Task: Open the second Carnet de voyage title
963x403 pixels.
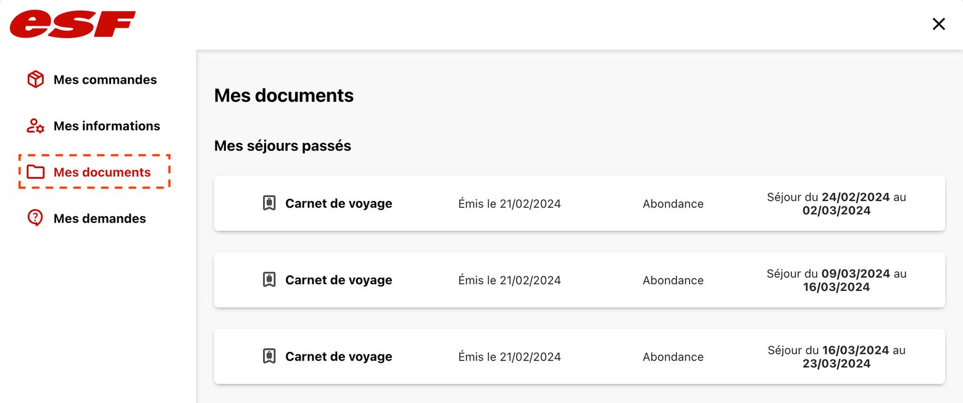Action: pyautogui.click(x=339, y=280)
